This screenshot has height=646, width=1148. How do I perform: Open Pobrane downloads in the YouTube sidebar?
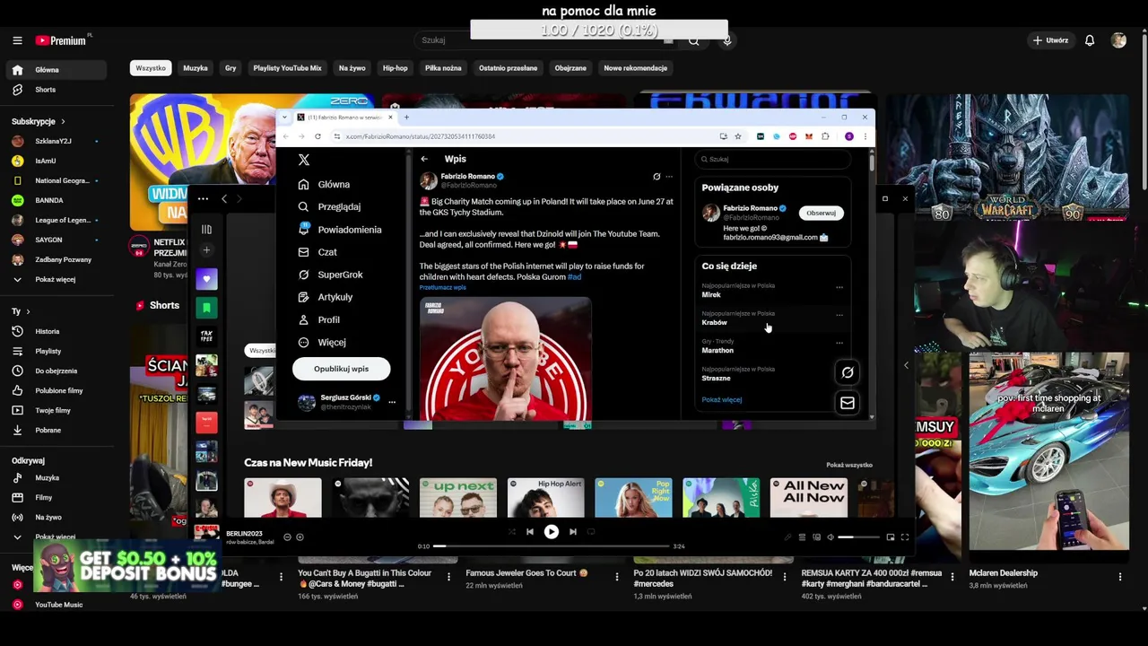pyautogui.click(x=48, y=430)
